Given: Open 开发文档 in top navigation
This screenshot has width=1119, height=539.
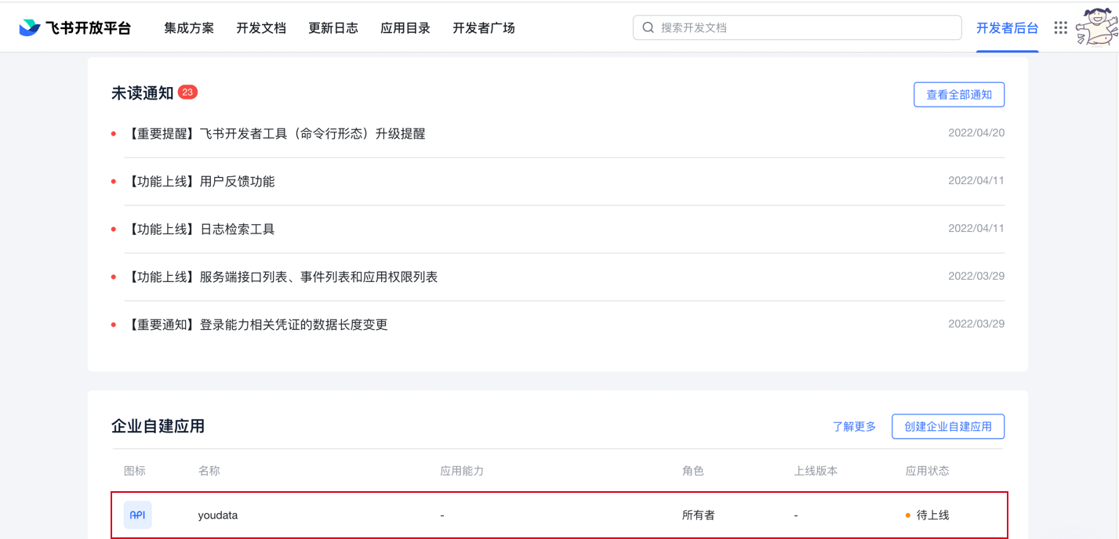Looking at the screenshot, I should tap(261, 28).
